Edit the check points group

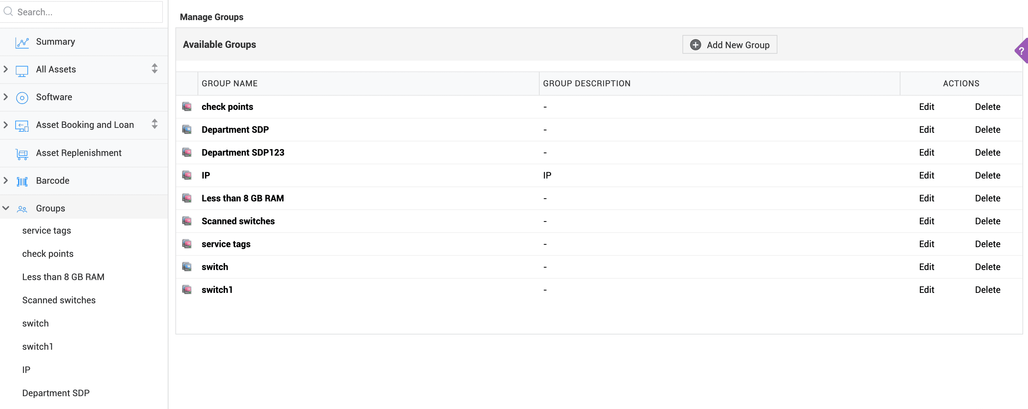tap(926, 107)
